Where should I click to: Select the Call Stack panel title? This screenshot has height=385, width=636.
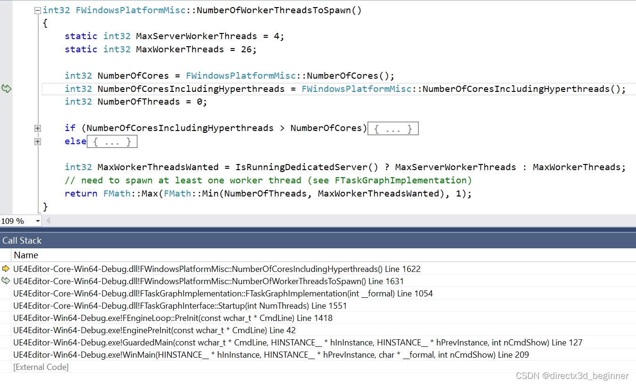tap(22, 240)
